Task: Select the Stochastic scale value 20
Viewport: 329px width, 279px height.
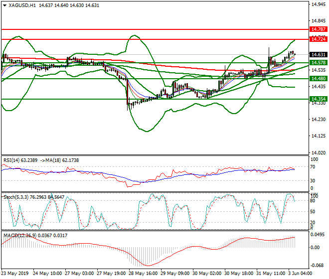Action: [x=313, y=223]
